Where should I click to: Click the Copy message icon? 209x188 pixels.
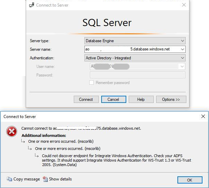click(9, 179)
